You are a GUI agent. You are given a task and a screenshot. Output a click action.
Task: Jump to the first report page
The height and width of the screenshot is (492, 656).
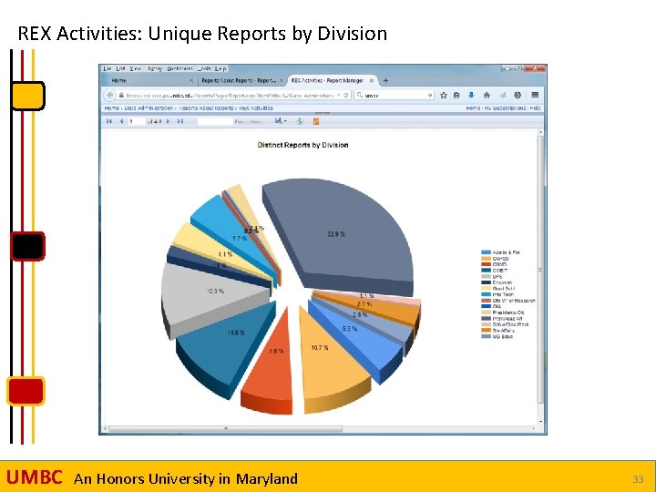pyautogui.click(x=109, y=121)
